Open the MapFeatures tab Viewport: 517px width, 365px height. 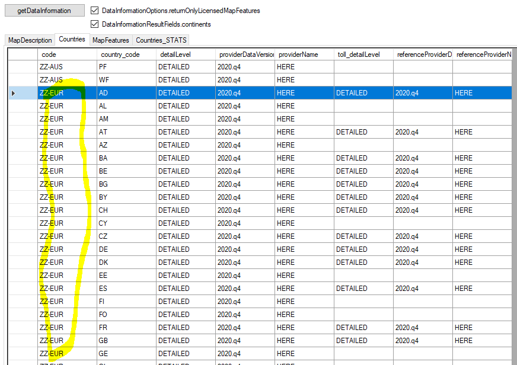click(x=110, y=40)
